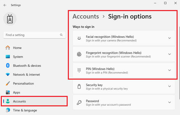Click the Password key icon
180x115 pixels.
[x=79, y=102]
